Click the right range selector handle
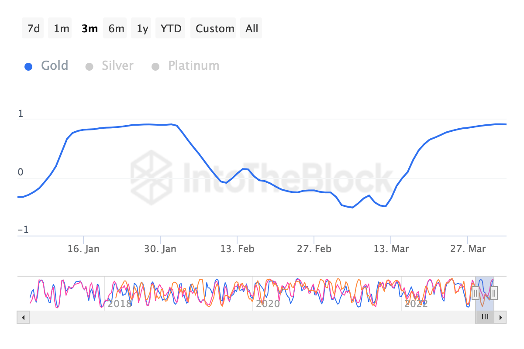The height and width of the screenshot is (349, 524). click(x=493, y=293)
